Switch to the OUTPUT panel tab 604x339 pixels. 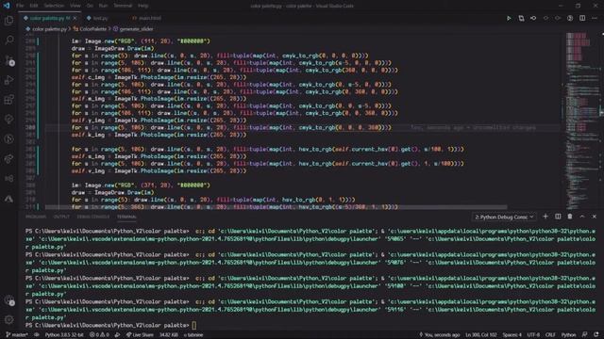point(61,217)
